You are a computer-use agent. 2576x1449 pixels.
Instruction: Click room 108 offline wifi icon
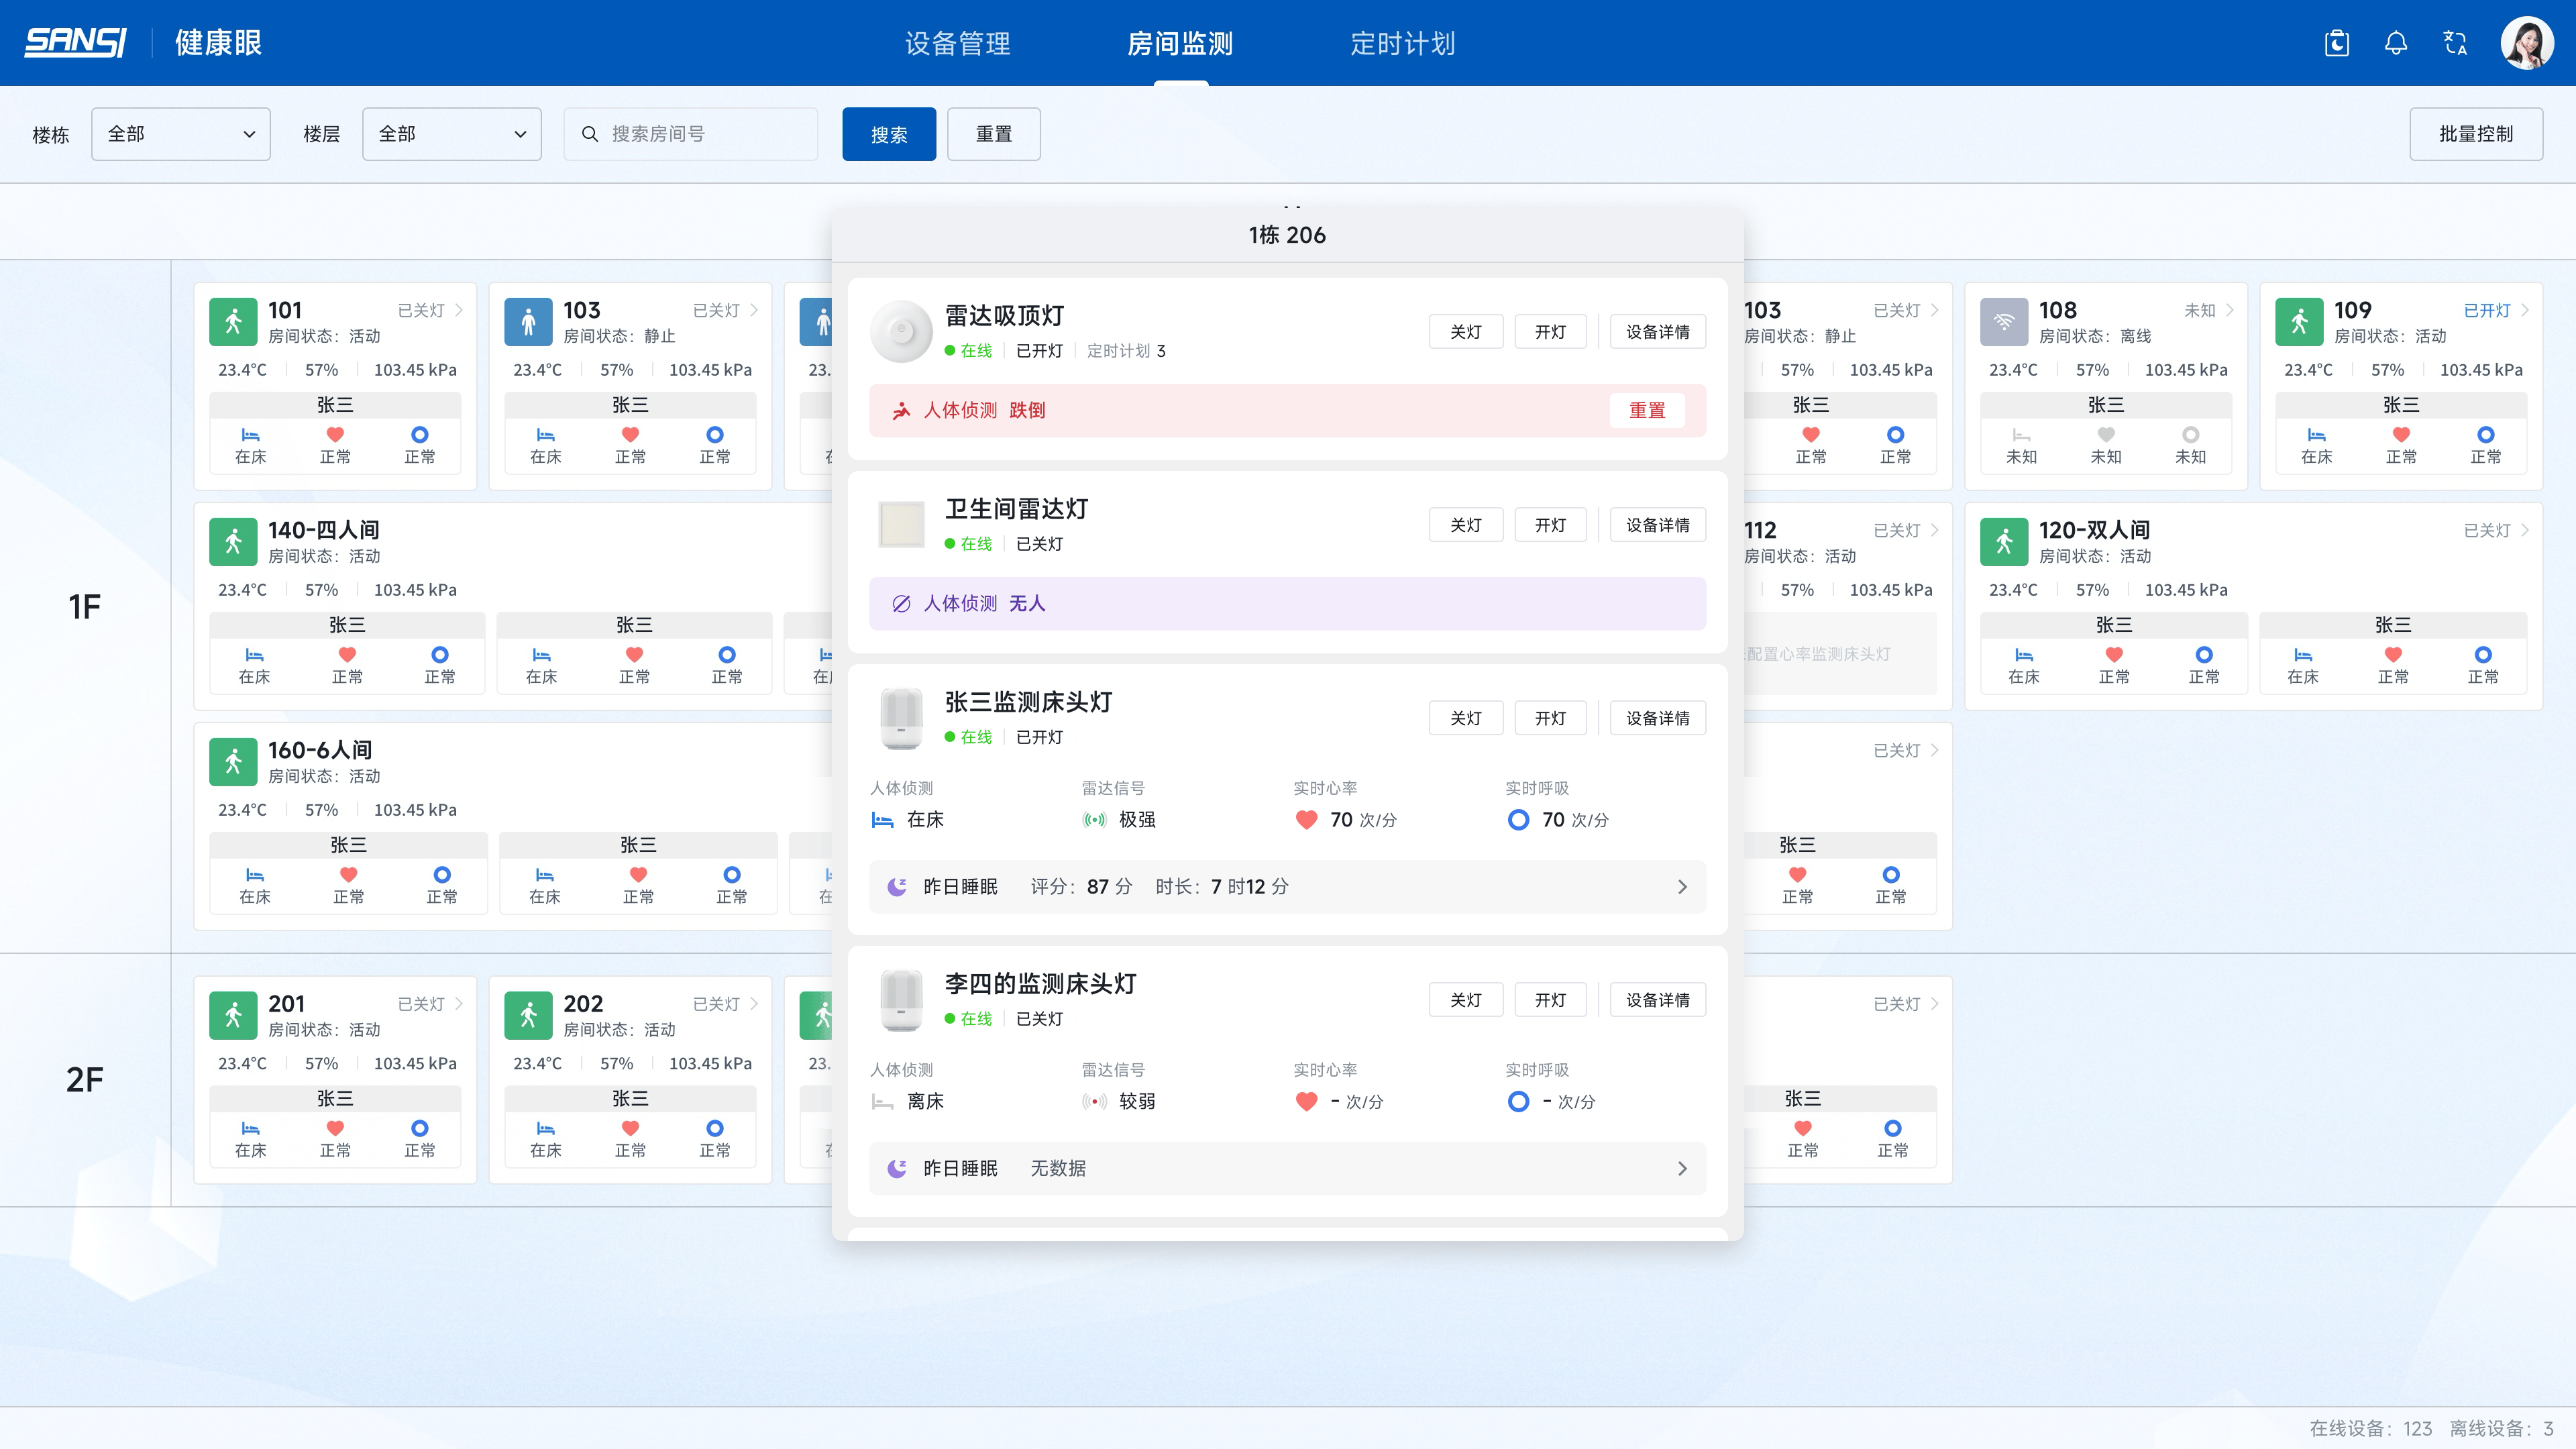[x=2004, y=322]
